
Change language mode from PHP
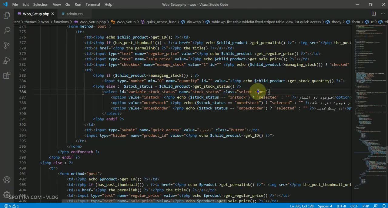(365, 206)
